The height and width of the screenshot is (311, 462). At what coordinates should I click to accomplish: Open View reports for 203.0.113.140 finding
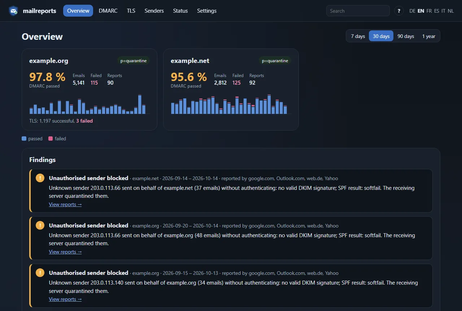point(65,299)
